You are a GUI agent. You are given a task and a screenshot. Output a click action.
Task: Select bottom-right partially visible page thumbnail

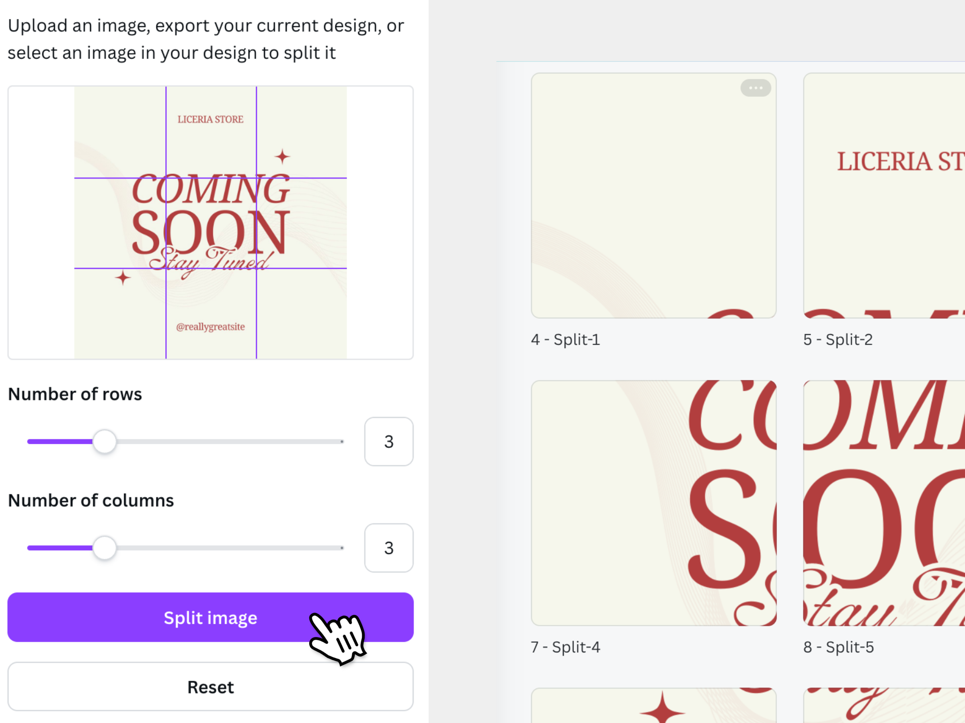click(883, 706)
